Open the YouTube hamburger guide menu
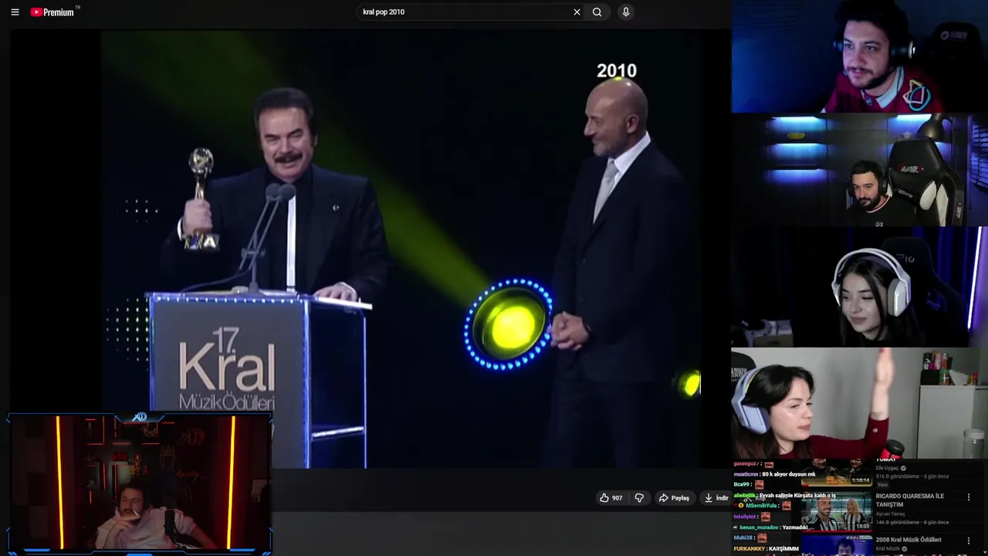This screenshot has height=556, width=988. point(15,12)
